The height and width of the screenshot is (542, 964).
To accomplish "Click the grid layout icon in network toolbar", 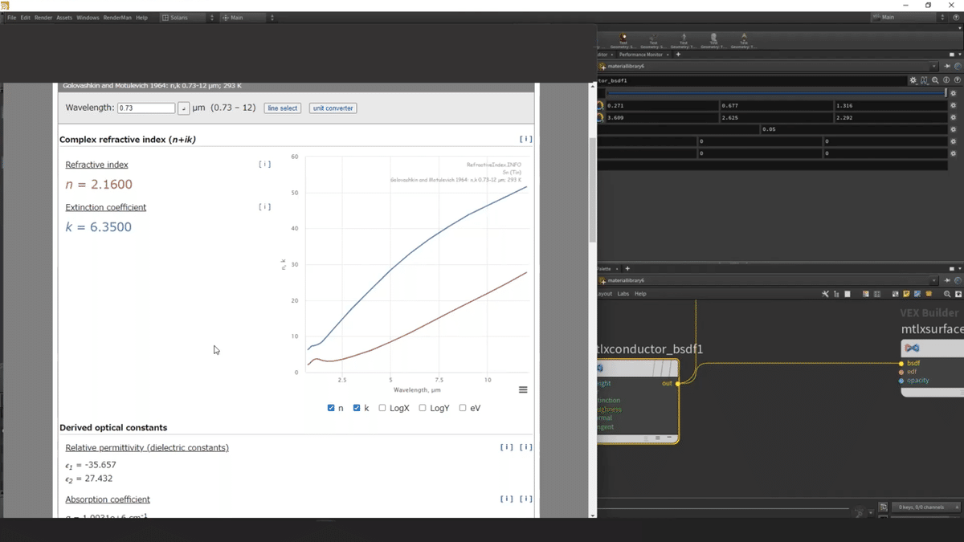I will pos(876,294).
